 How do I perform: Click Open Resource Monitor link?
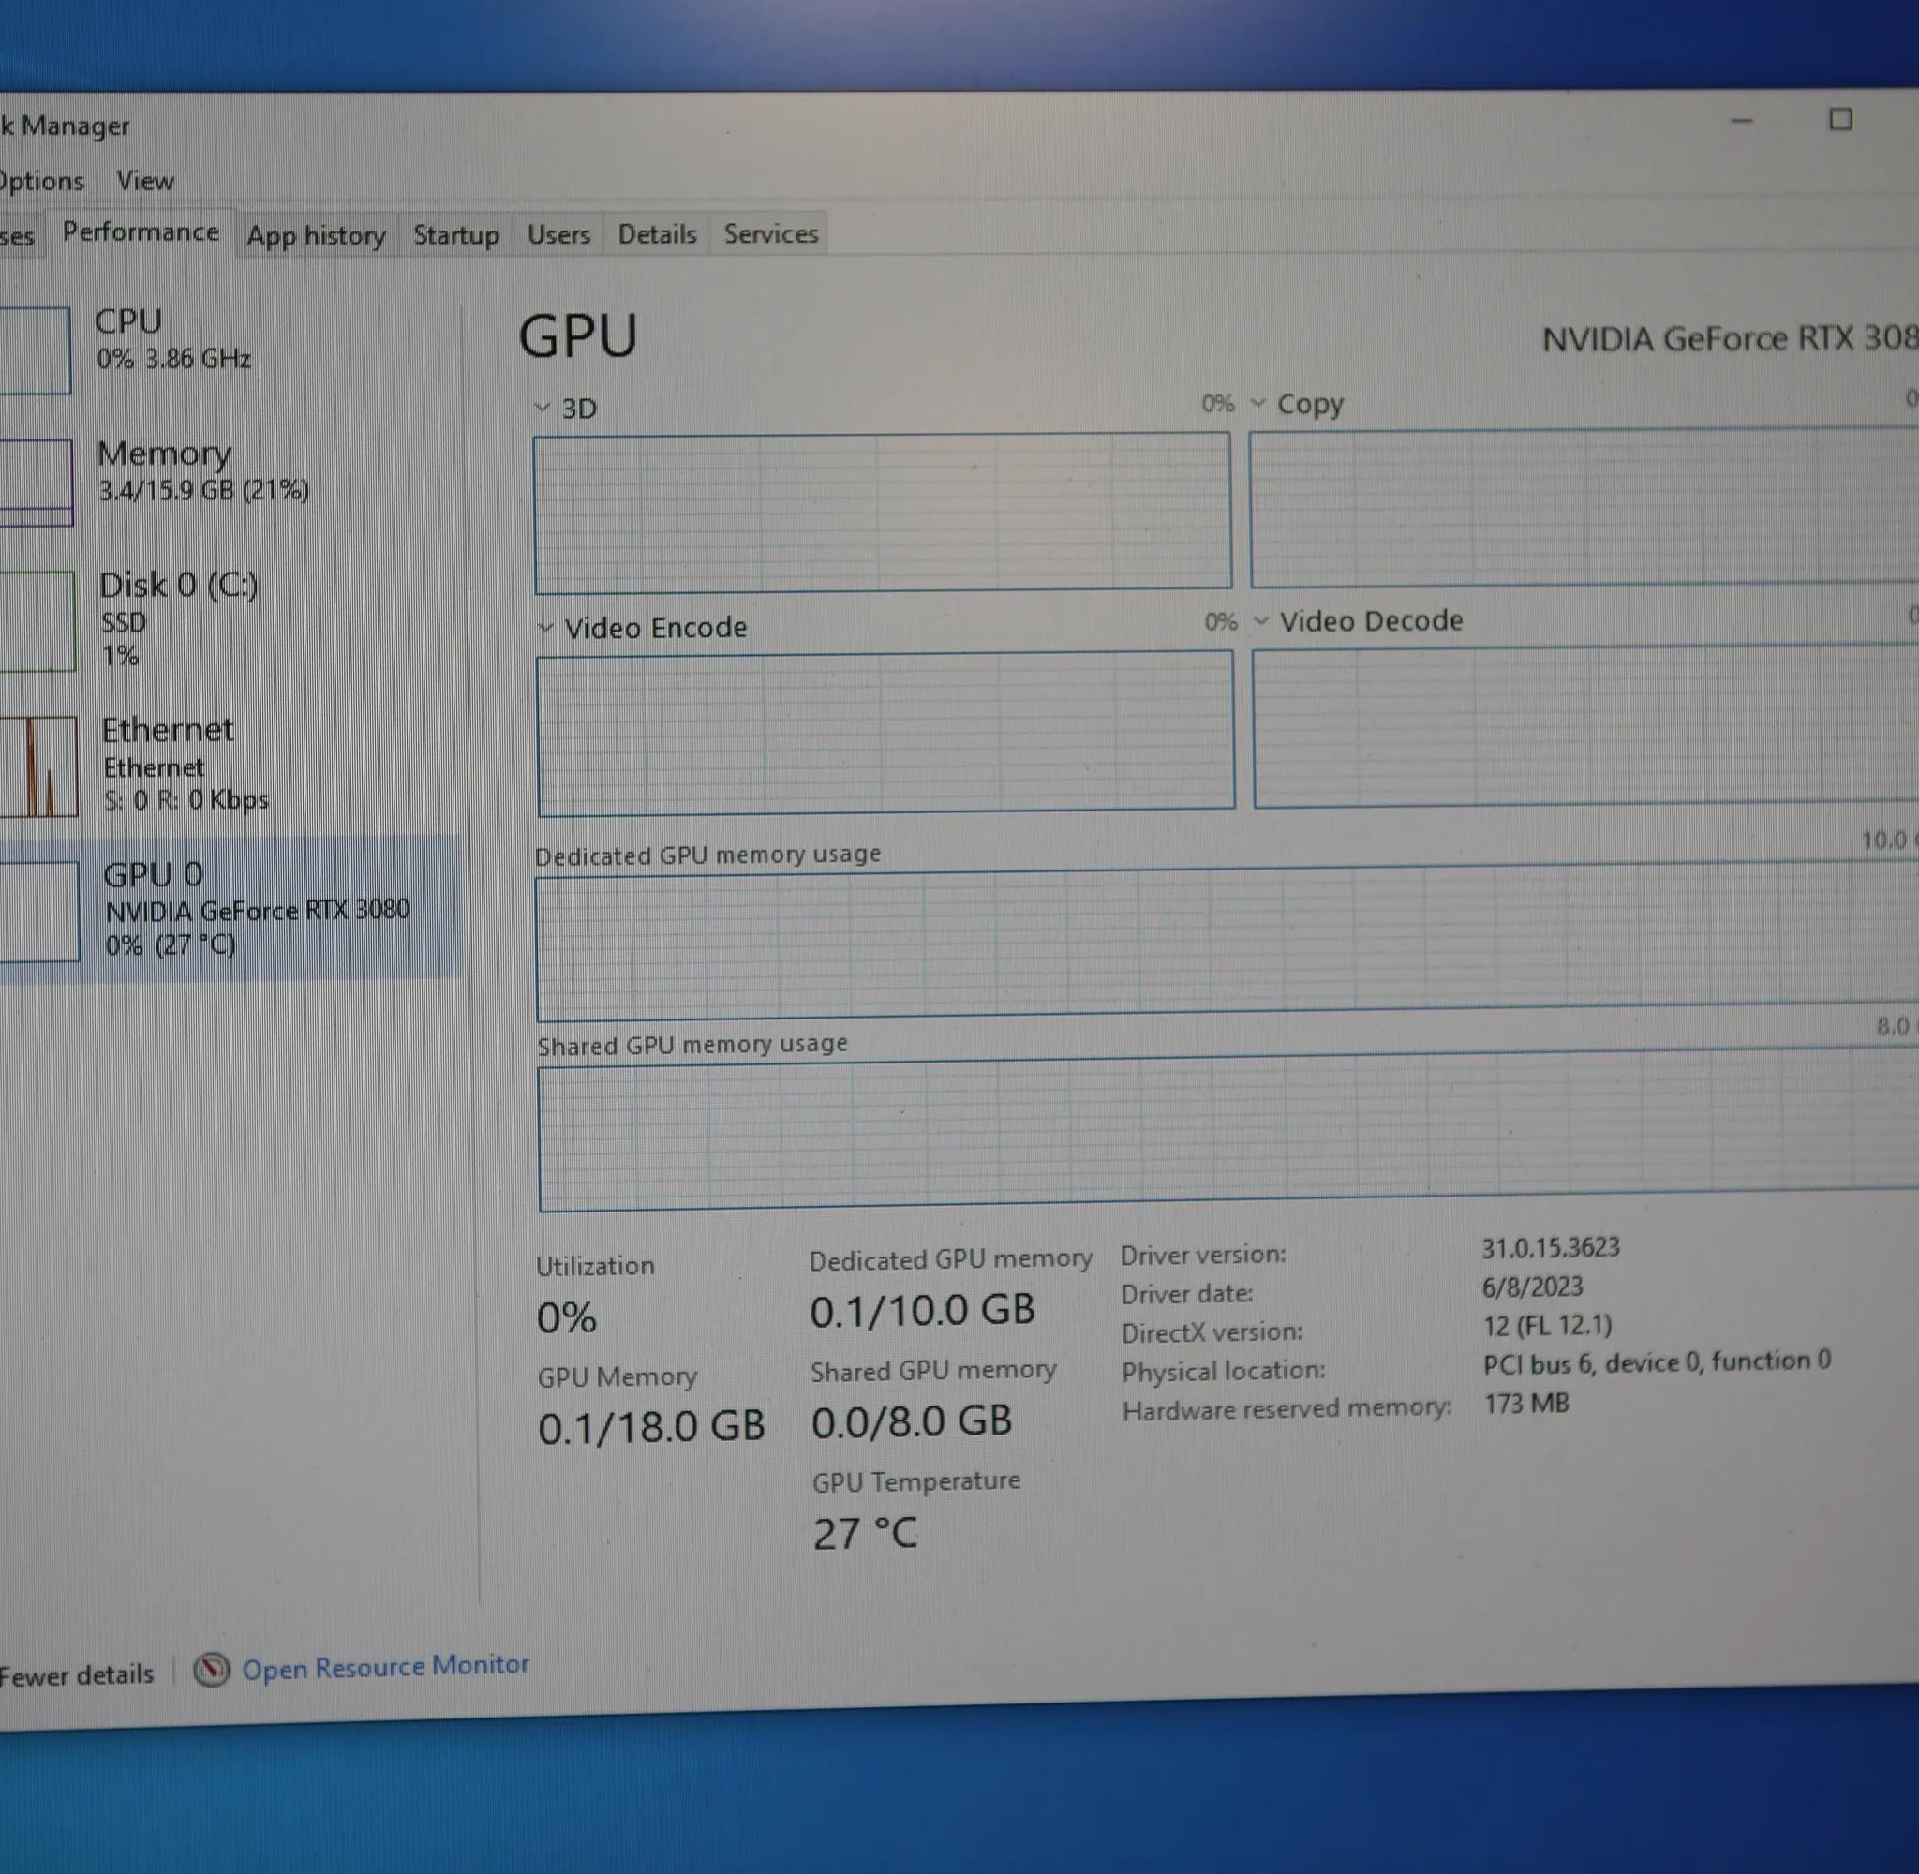pos(385,1666)
